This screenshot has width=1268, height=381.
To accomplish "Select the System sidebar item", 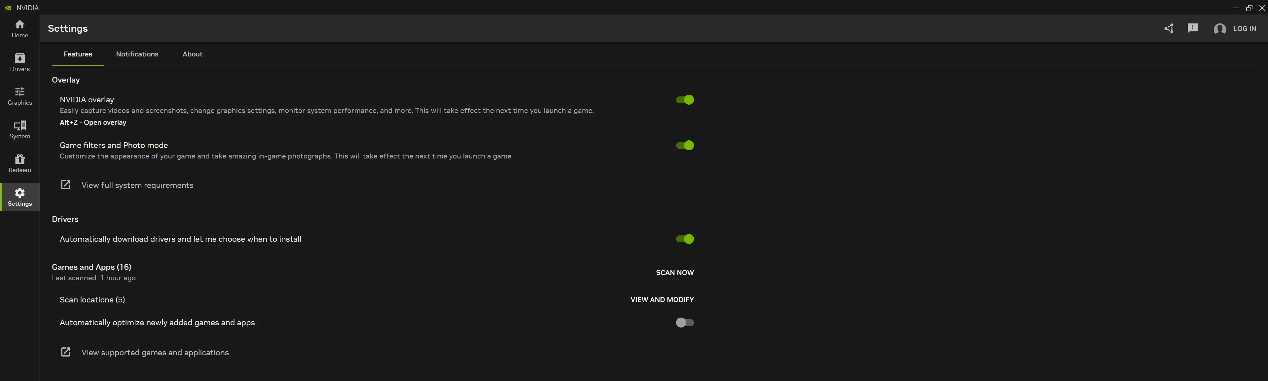I will (x=20, y=129).
